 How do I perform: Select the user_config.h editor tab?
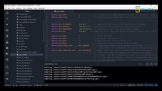point(59,11)
